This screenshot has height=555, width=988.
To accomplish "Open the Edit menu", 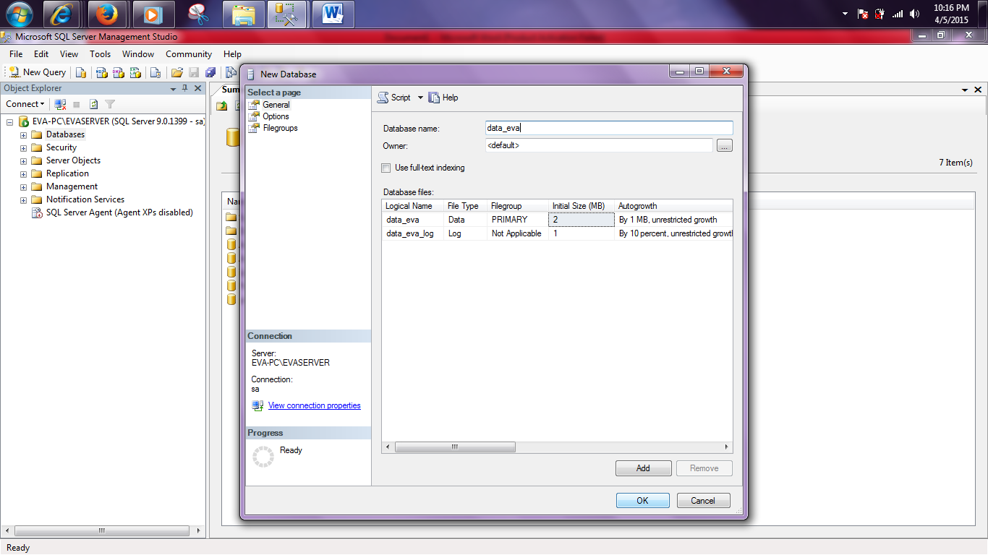I will (41, 54).
